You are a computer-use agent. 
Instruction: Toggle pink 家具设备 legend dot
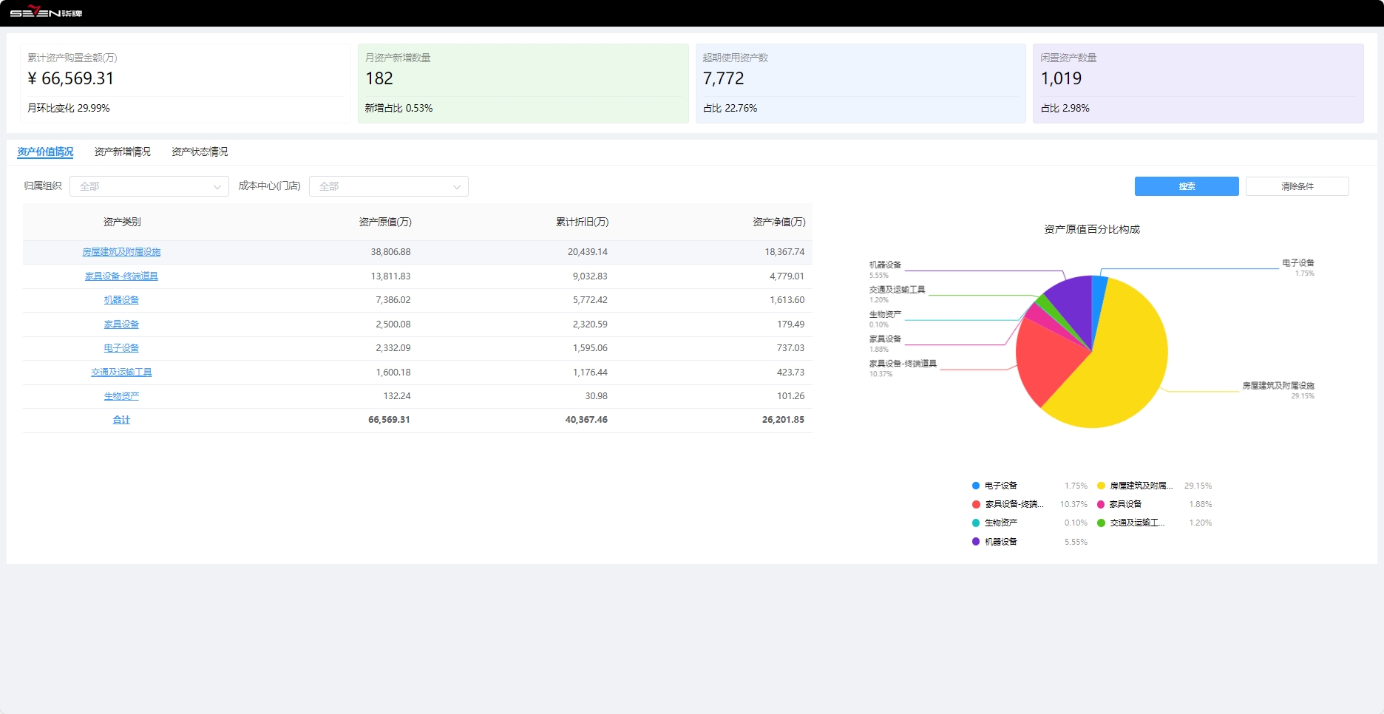click(1101, 504)
